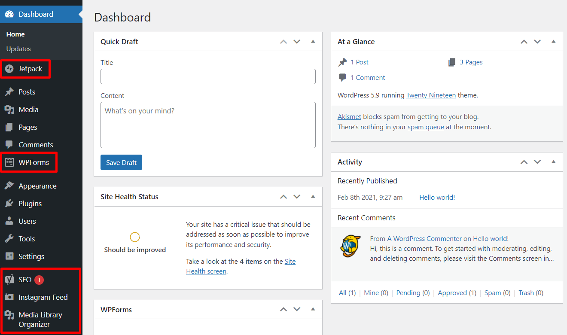Collapse the Activity panel
567x335 pixels.
[x=554, y=162]
